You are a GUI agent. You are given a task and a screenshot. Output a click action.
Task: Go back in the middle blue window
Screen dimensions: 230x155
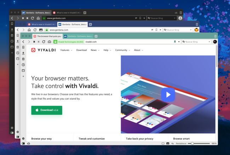18,30
